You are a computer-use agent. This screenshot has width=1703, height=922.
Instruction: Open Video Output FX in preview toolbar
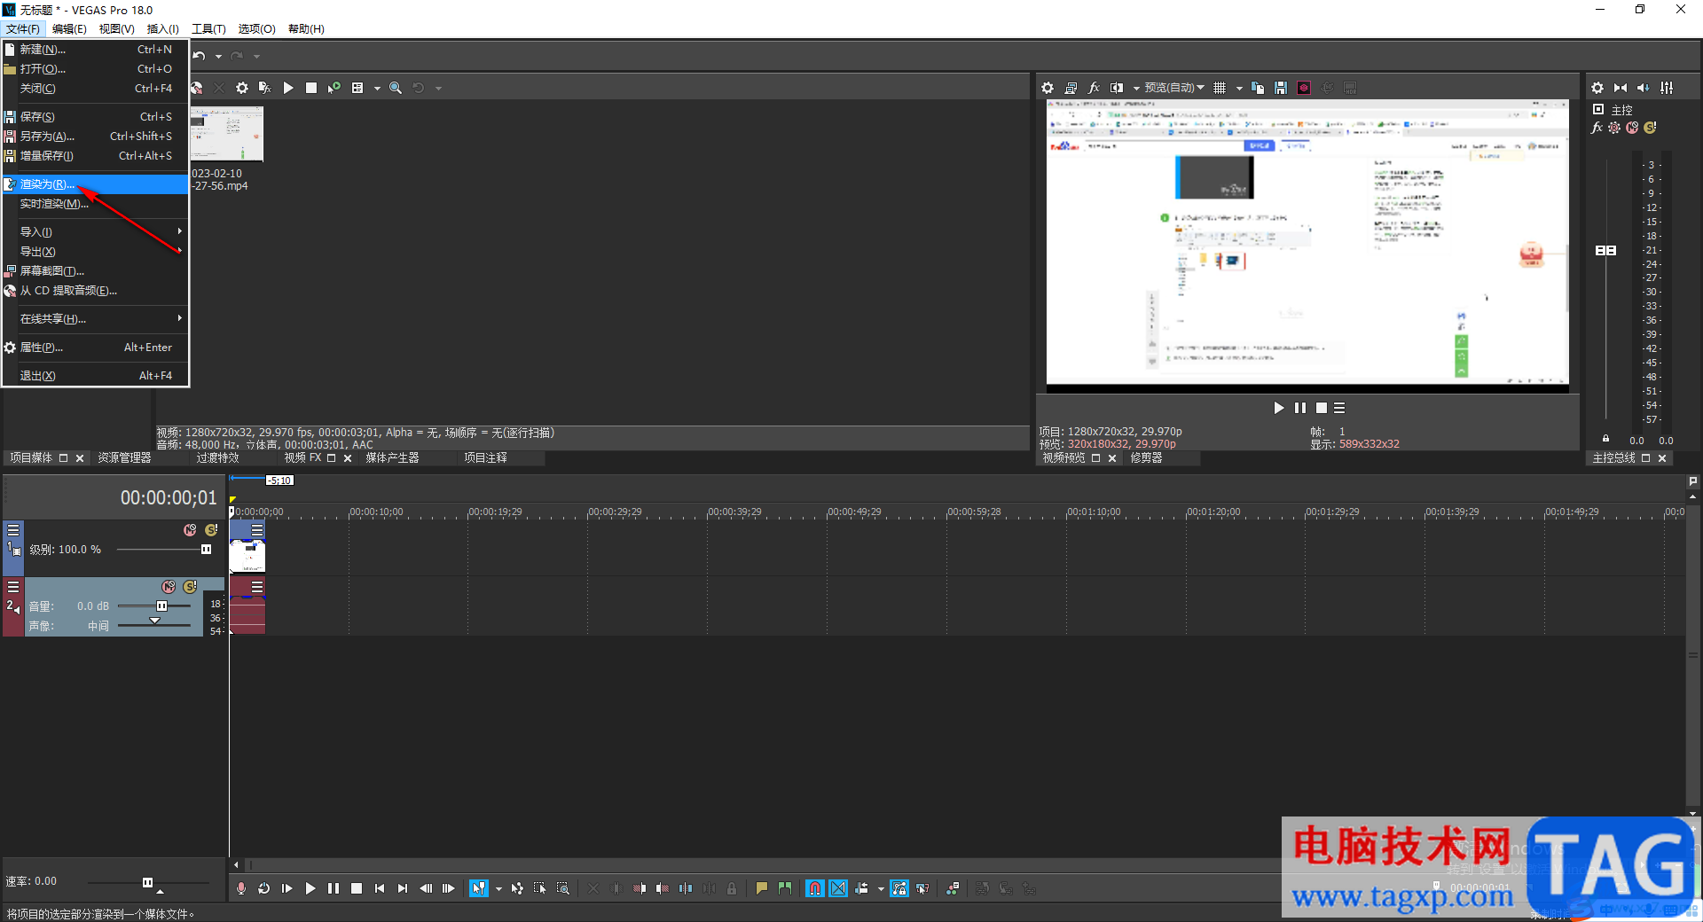point(1094,88)
